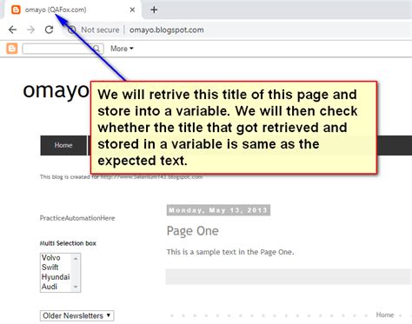The height and width of the screenshot is (324, 412).
Task: Click the list box scroll up arrow
Action: tap(76, 258)
